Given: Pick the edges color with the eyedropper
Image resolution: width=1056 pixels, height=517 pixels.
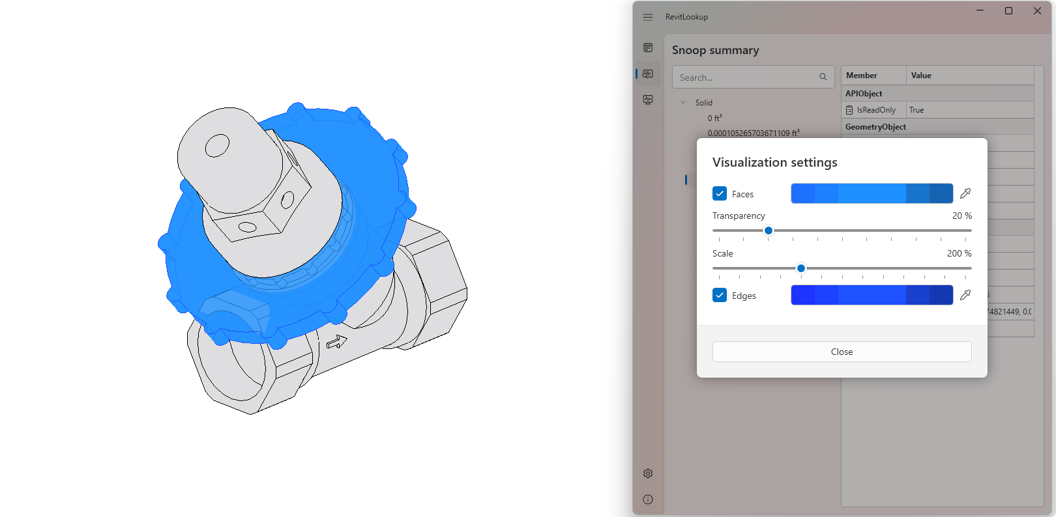Looking at the screenshot, I should (x=965, y=295).
